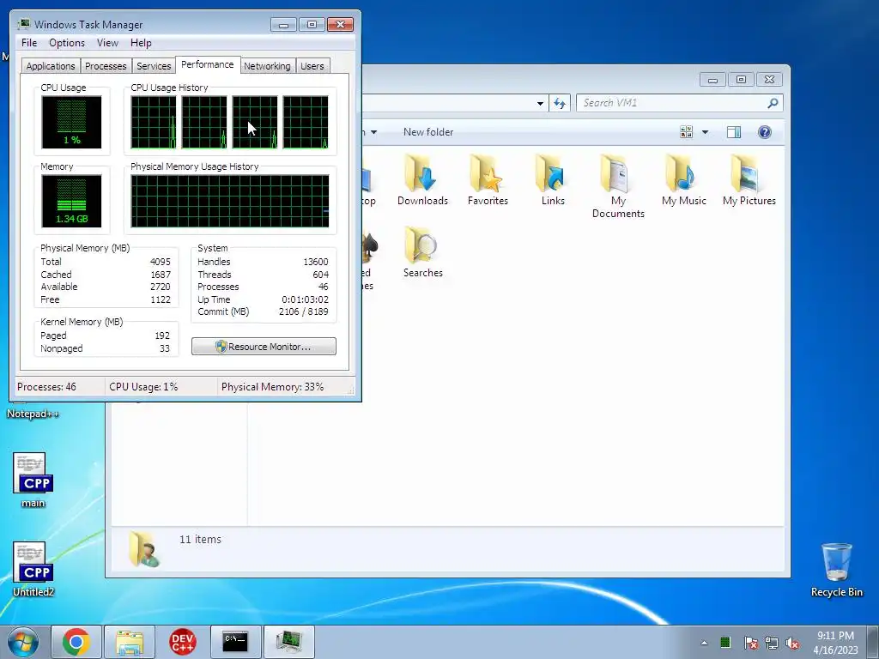Launch Google Chrome from the taskbar

76,642
